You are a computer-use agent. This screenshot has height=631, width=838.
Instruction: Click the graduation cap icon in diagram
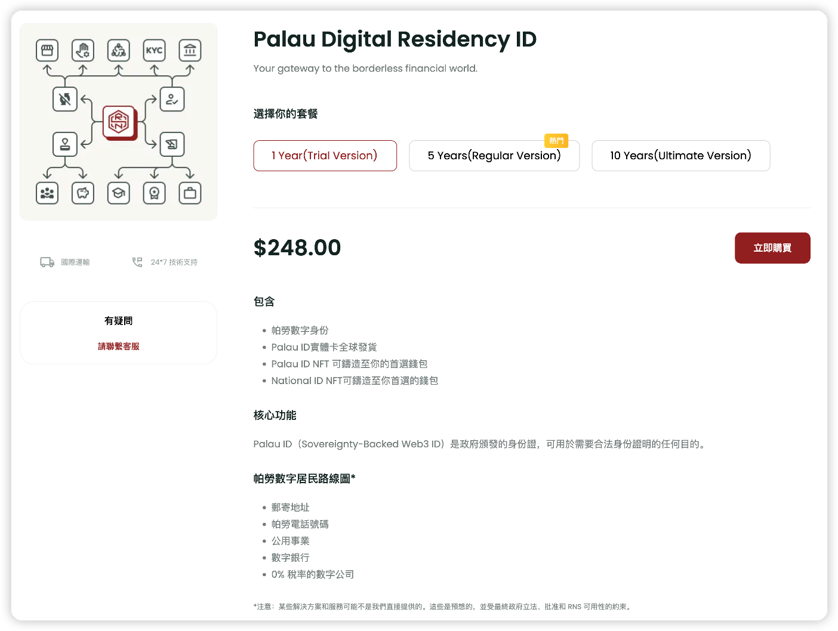[x=119, y=193]
